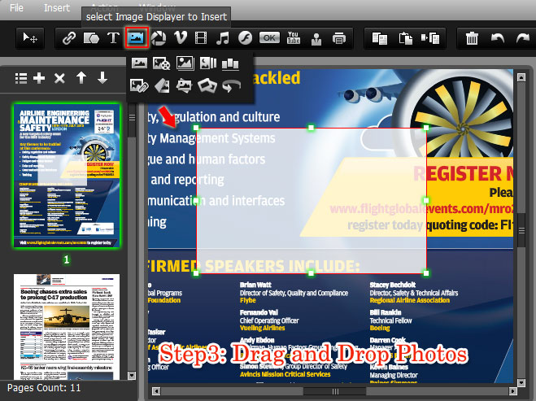Move page down with arrow icon
Screen dimensions: 536x401
coord(102,78)
